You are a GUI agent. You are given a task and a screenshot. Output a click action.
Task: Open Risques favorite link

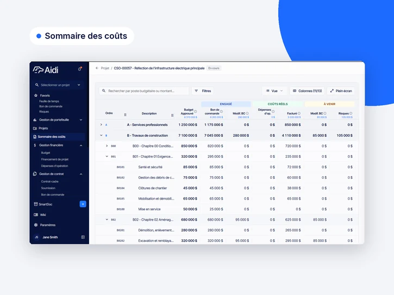pos(44,112)
